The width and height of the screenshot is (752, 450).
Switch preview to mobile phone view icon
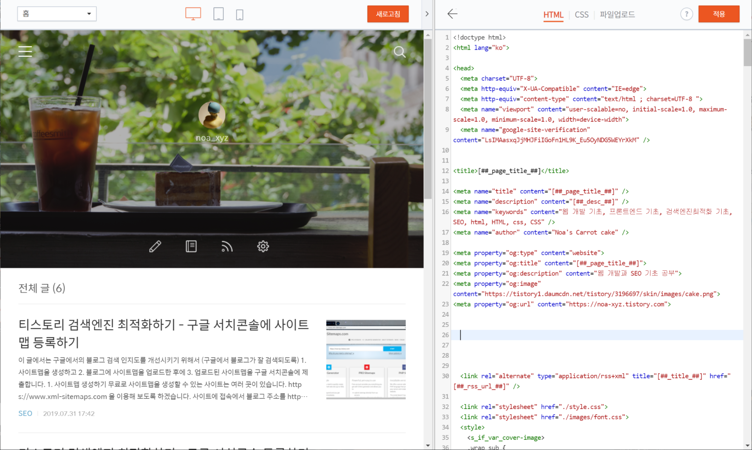(240, 15)
